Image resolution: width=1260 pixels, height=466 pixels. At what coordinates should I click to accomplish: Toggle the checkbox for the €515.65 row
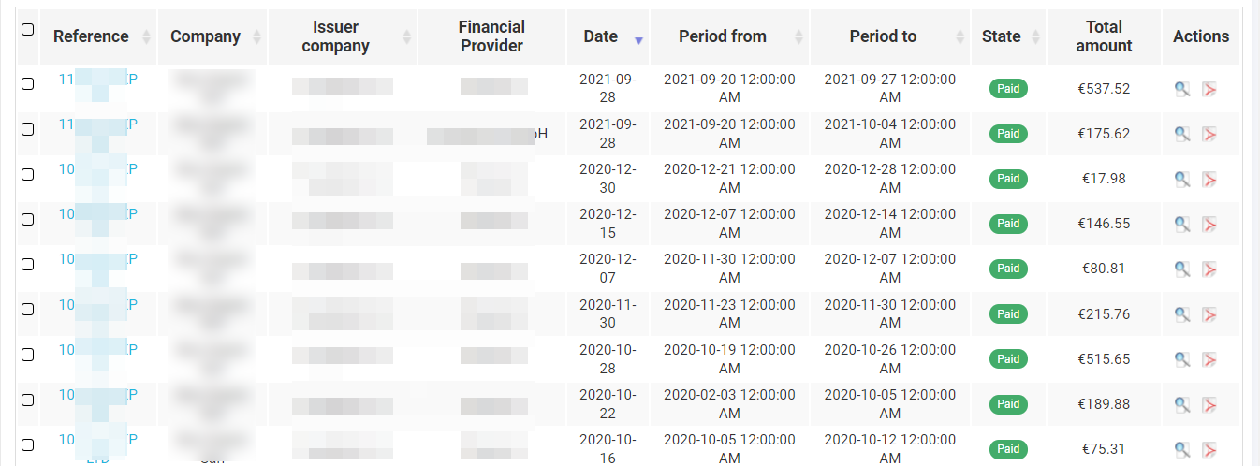tap(27, 355)
